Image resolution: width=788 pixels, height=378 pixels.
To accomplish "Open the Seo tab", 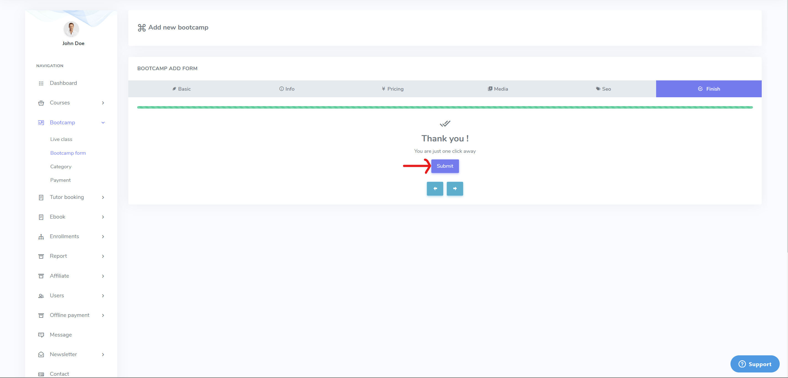I will (x=603, y=89).
